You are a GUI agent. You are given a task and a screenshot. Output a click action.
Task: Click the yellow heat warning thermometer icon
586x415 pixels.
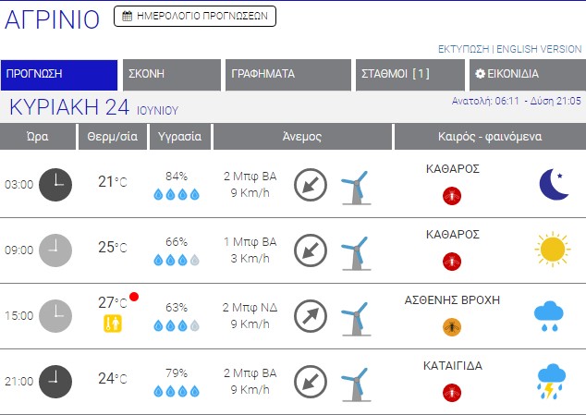[113, 324]
